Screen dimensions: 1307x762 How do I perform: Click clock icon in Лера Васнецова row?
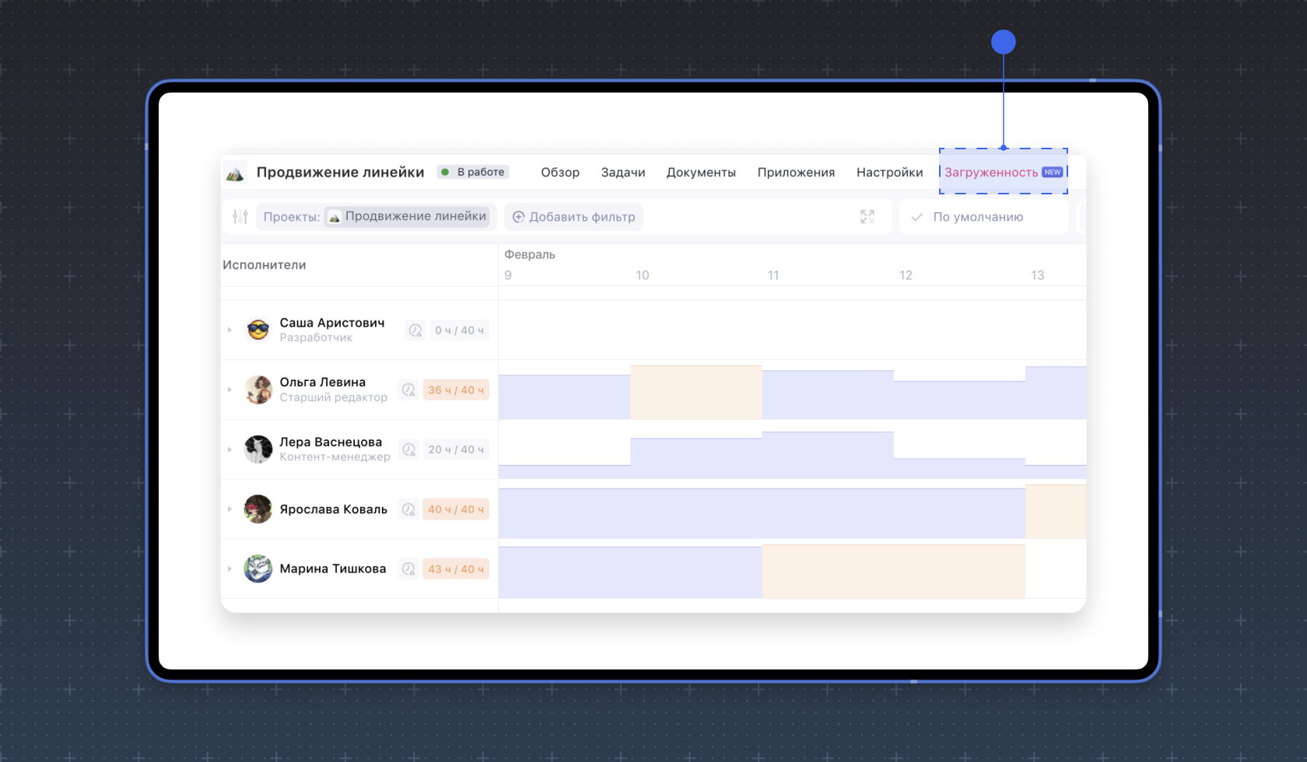point(409,449)
